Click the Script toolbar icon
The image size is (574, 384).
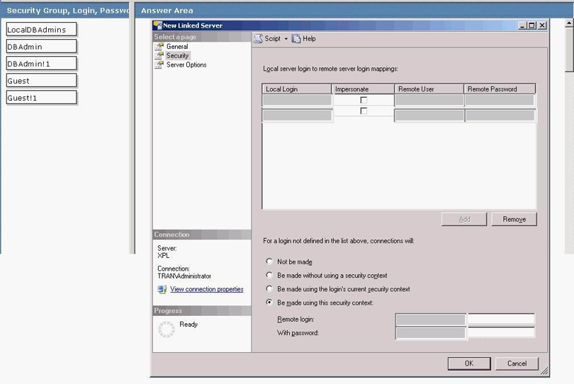[x=259, y=39]
